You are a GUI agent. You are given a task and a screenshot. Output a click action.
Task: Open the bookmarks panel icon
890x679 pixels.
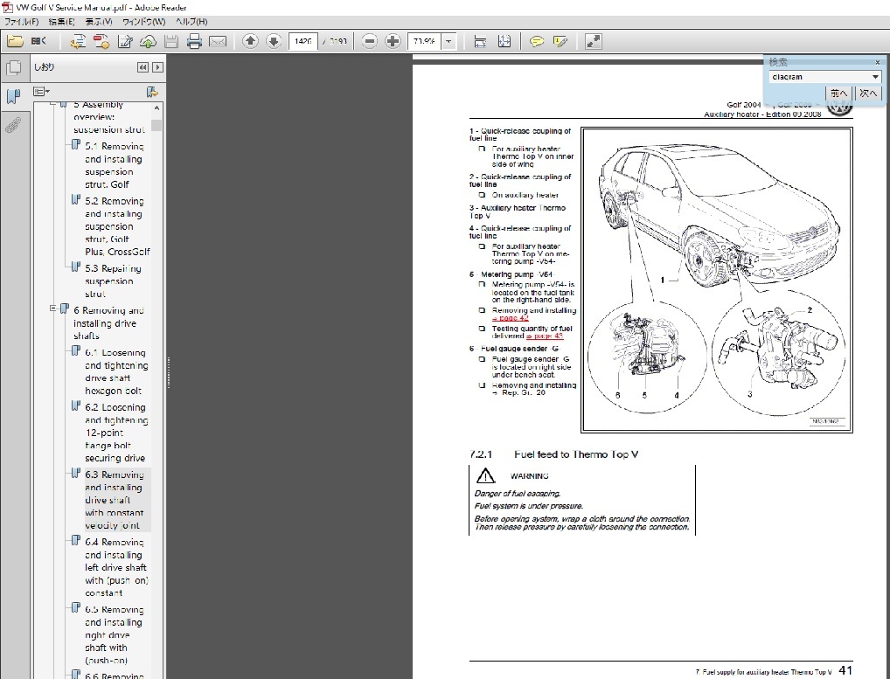14,96
